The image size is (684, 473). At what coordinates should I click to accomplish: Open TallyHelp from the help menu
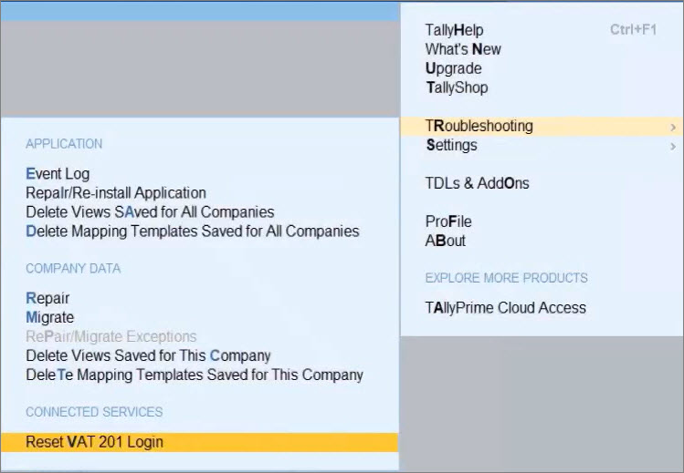click(x=454, y=30)
